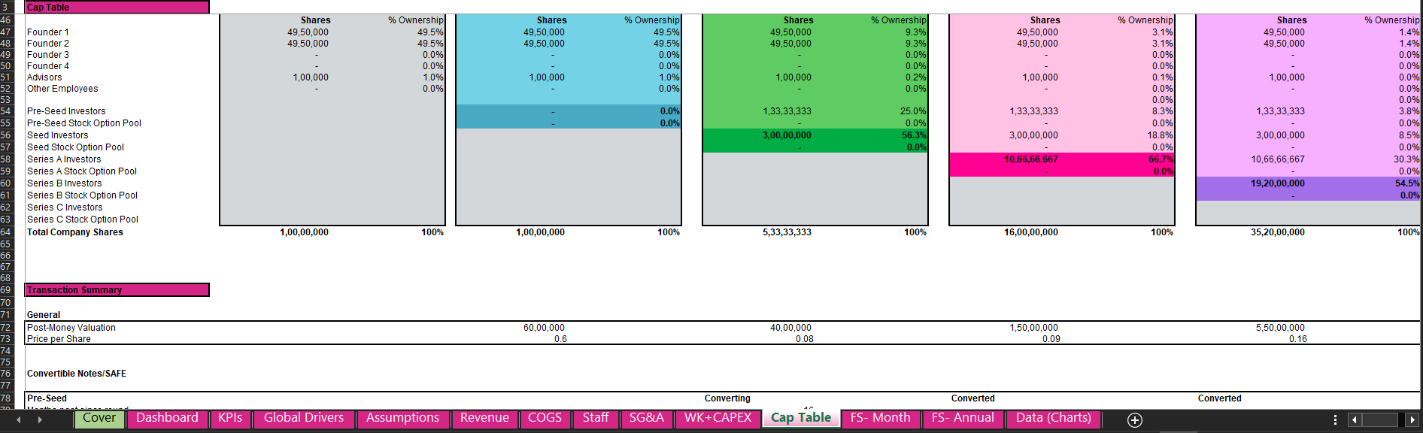Select the Series A Stock Option Pool label
Image resolution: width=1423 pixels, height=433 pixels.
click(x=82, y=171)
